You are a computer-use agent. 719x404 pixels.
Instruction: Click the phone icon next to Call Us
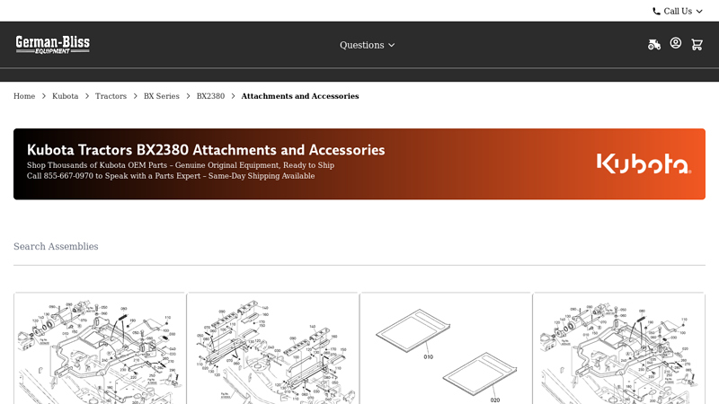[x=657, y=12]
